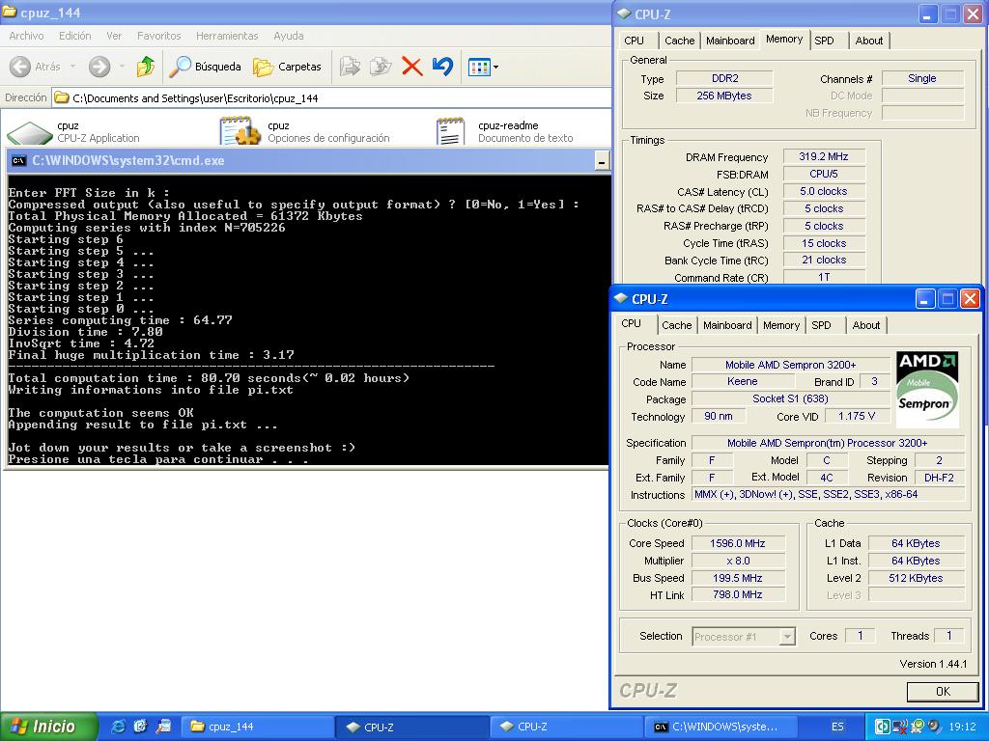Expand the Processor #1 selection dropdown
Viewport: 989px width, 741px height.
786,637
